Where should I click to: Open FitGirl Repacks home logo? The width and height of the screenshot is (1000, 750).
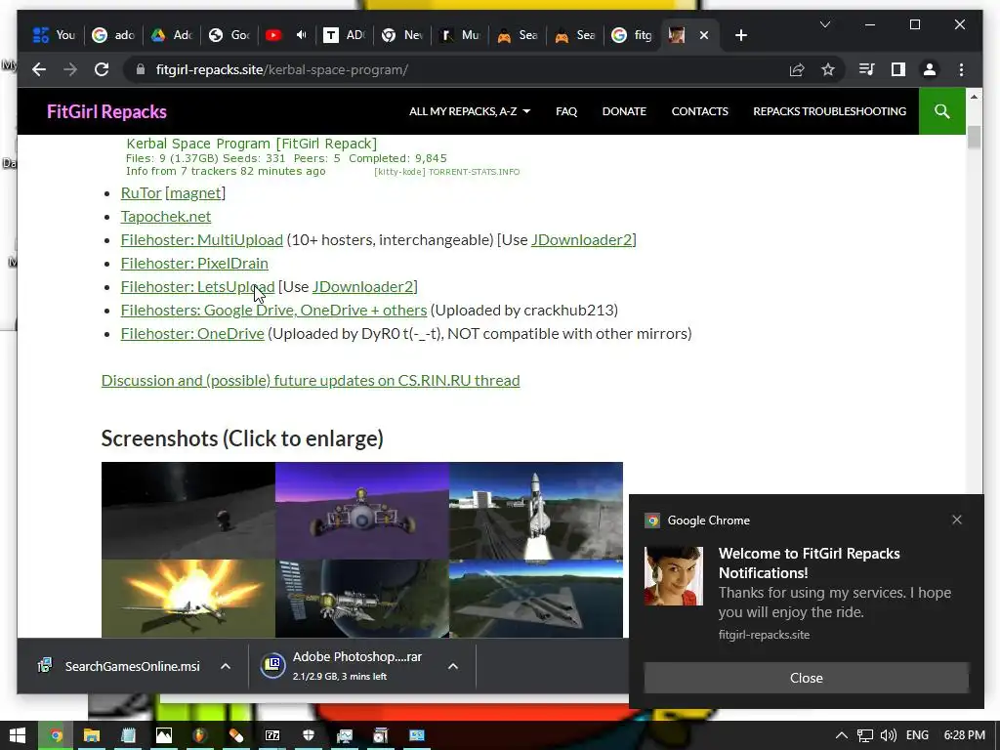point(106,111)
